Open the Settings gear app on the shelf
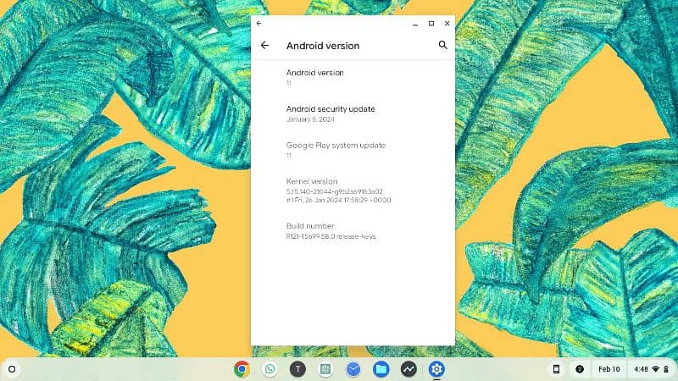 tap(436, 369)
